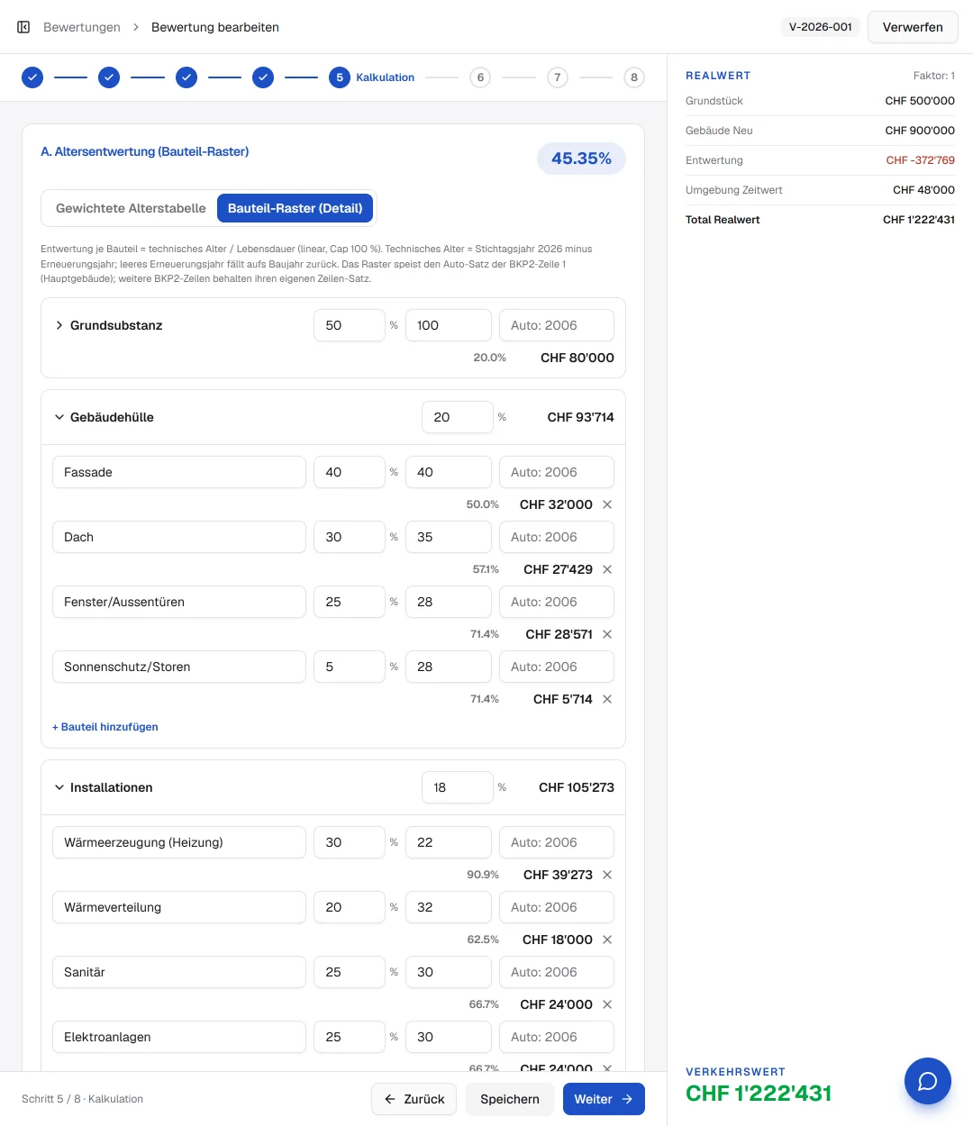Click 'CHF 93'714' Gebäudehülle amount

[580, 417]
